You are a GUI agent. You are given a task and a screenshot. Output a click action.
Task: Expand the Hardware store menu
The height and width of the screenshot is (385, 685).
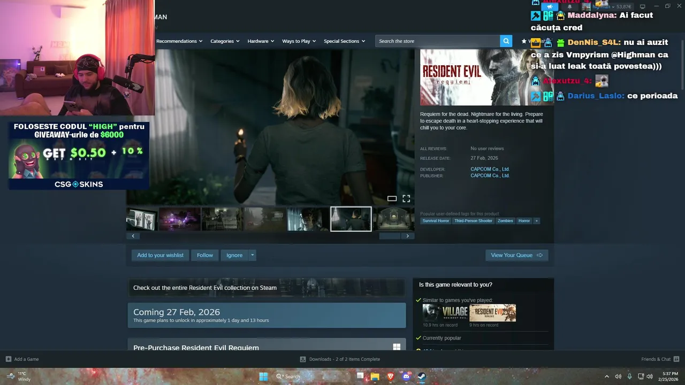point(261,41)
